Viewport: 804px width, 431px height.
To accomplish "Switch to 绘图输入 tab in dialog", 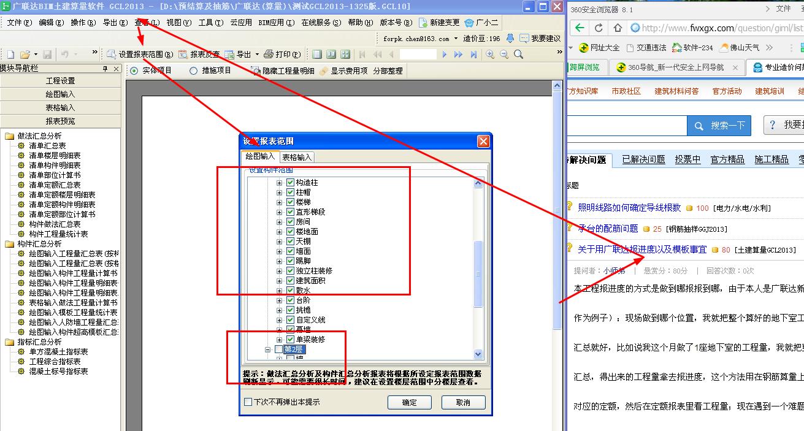I will (260, 157).
